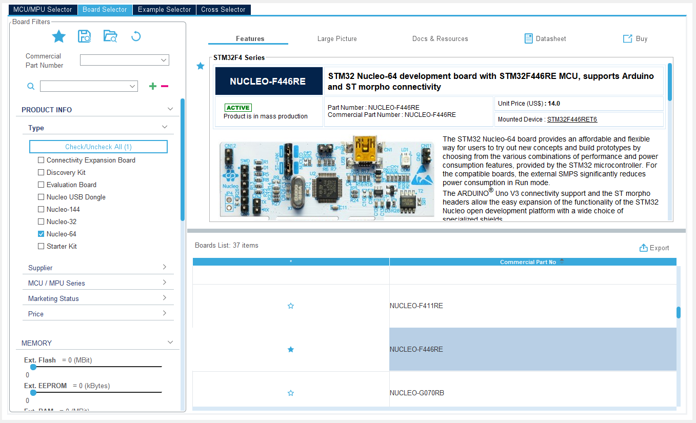
Task: Check Nucleo-32 board type
Action: pos(41,221)
